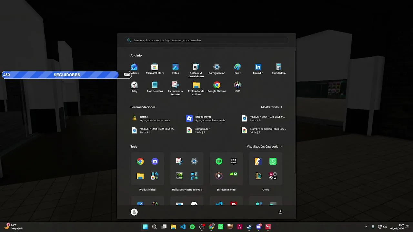The image size is (413, 232).
Task: Open Discord from the taskbar
Action: click(258, 227)
